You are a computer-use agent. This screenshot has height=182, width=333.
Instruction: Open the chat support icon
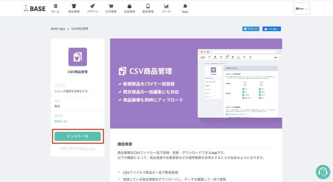point(323,172)
